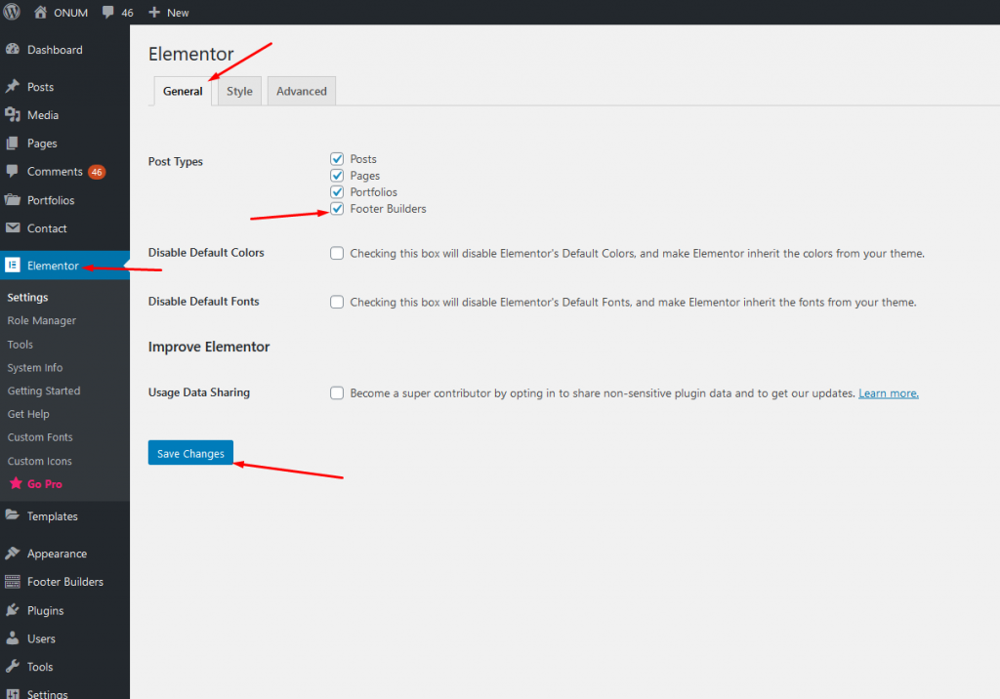Click the Portfolios folder icon

(x=12, y=199)
